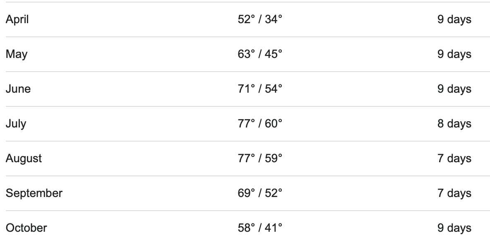Click June's 9 days rainfall value

click(x=454, y=89)
